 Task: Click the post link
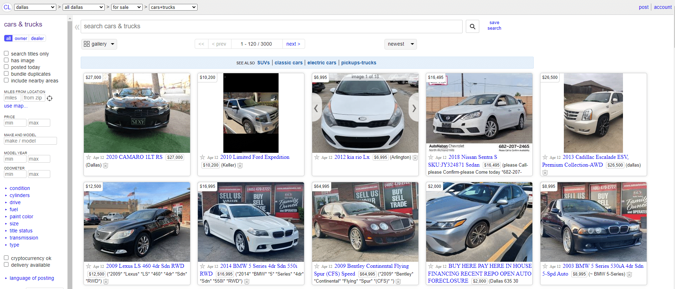(x=643, y=7)
